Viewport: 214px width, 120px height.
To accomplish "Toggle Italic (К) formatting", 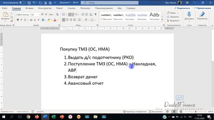I will [x=21, y=20].
